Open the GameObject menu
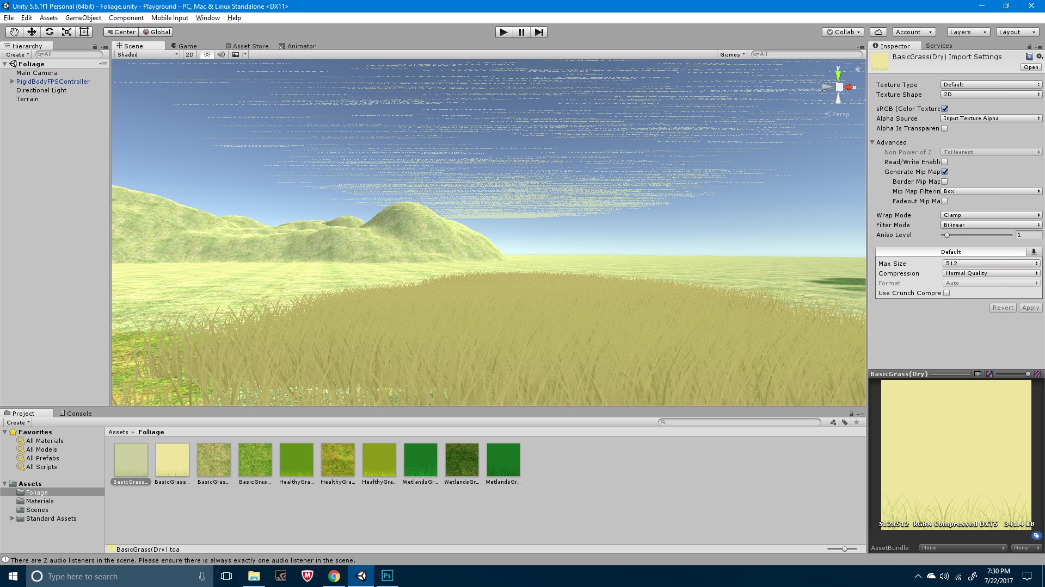Viewport: 1045px width, 587px height. pos(83,17)
